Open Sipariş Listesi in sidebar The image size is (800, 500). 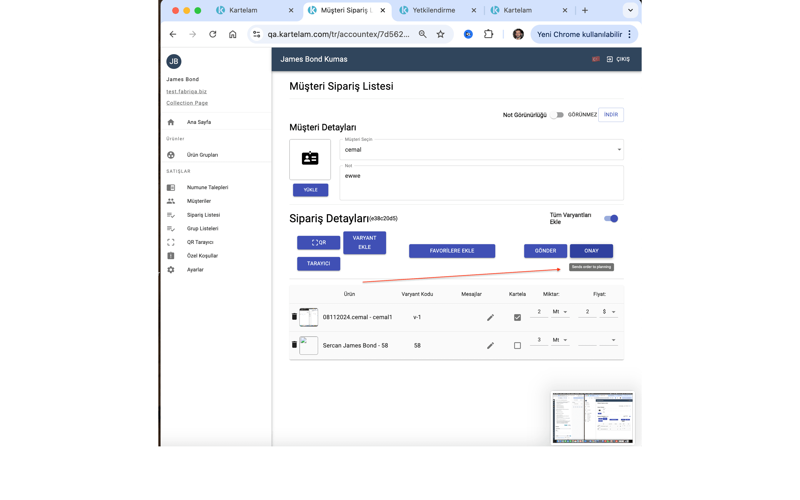(203, 215)
